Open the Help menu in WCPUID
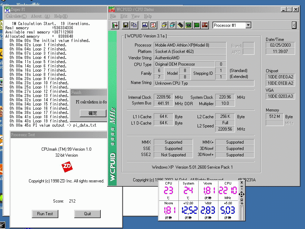 click(x=148, y=16)
